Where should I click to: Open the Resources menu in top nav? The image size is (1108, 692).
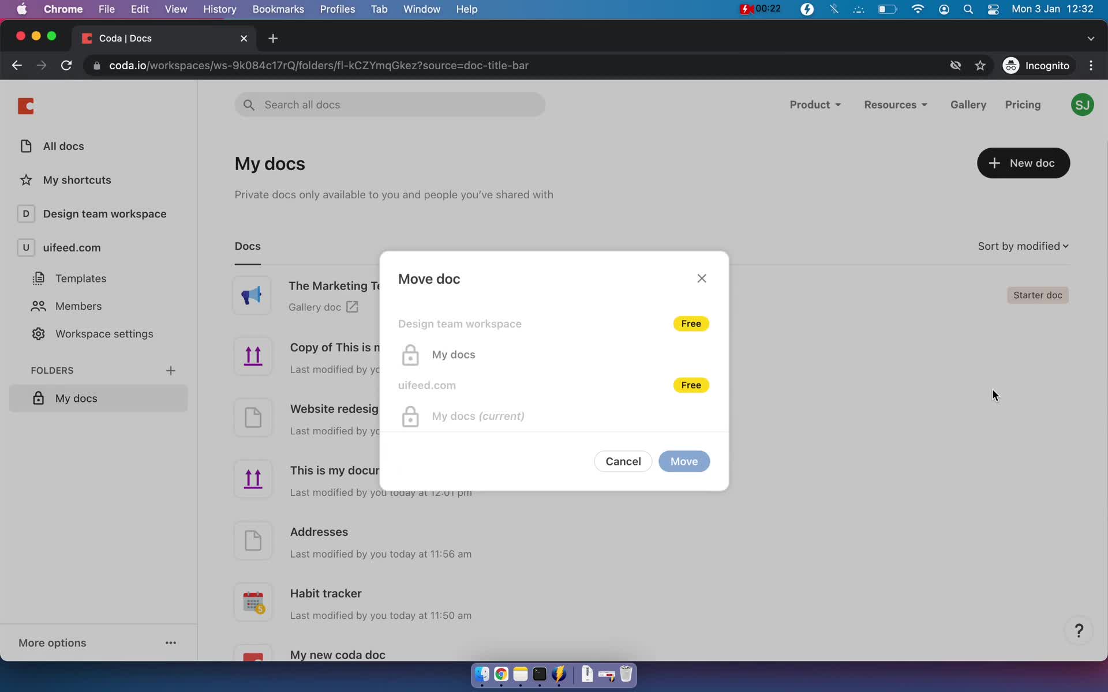point(895,104)
